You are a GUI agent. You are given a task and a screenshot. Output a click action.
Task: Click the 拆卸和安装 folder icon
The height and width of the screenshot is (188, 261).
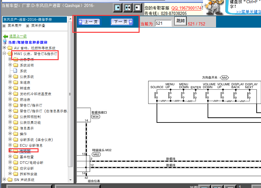[16, 174]
